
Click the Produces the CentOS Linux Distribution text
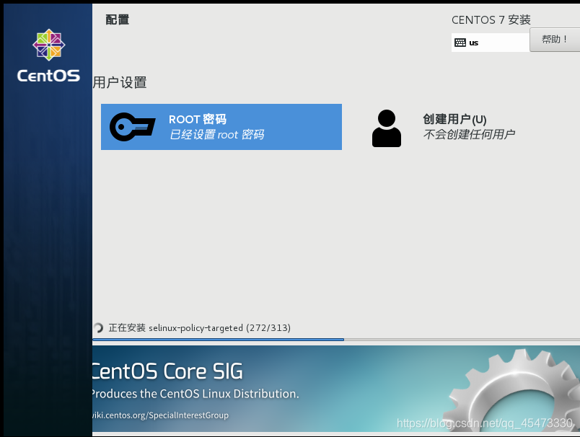[x=195, y=394]
